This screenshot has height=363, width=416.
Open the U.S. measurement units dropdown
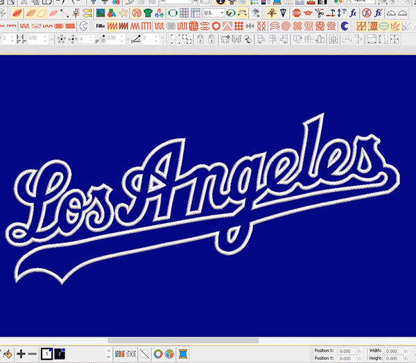click(x=214, y=13)
